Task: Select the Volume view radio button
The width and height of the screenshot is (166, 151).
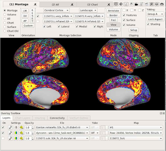Action: [x=5, y=15]
